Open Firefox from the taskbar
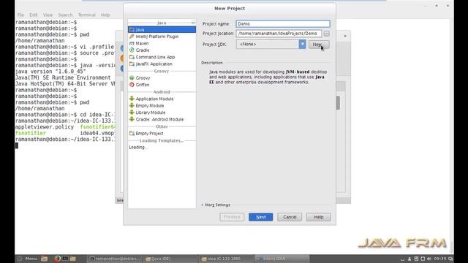This screenshot has width=468, height=263. pos(58,258)
